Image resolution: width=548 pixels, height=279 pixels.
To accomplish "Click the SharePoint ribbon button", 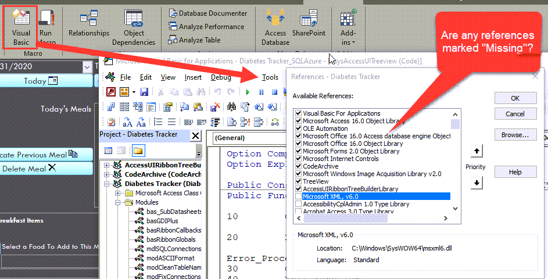I will 309,23.
